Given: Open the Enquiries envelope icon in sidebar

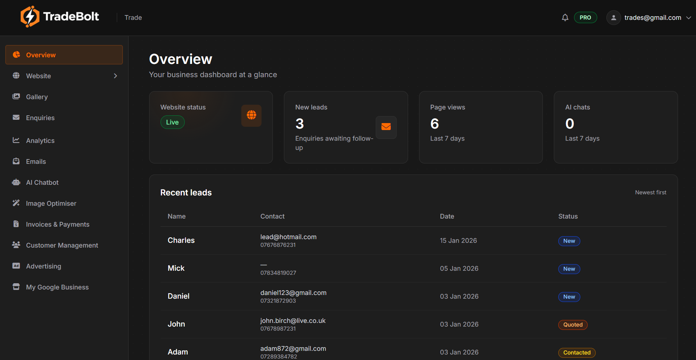Looking at the screenshot, I should pos(16,118).
